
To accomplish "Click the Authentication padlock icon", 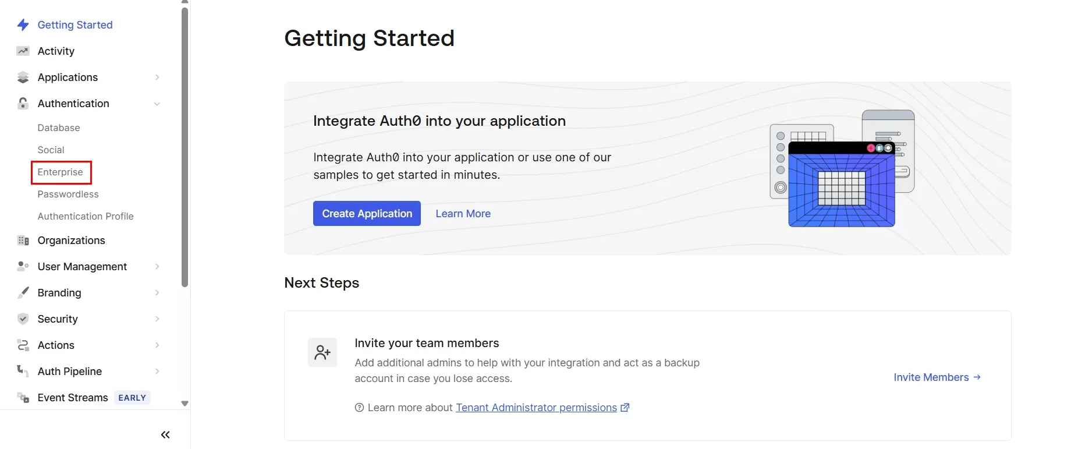I will pos(23,104).
